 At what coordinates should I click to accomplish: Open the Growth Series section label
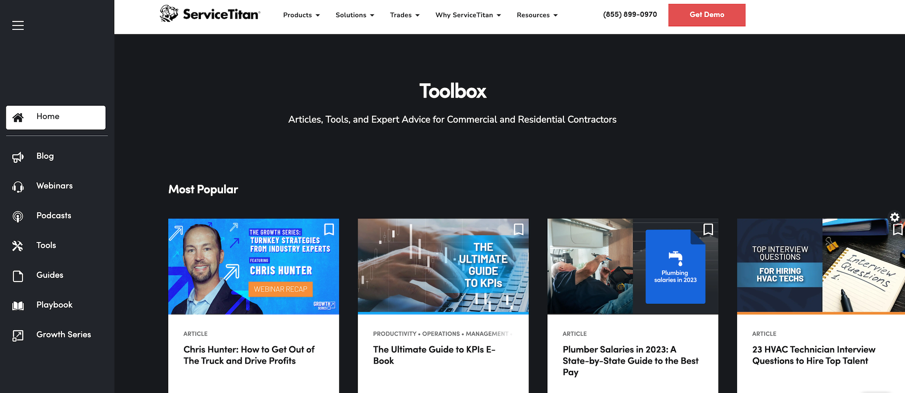pos(64,335)
